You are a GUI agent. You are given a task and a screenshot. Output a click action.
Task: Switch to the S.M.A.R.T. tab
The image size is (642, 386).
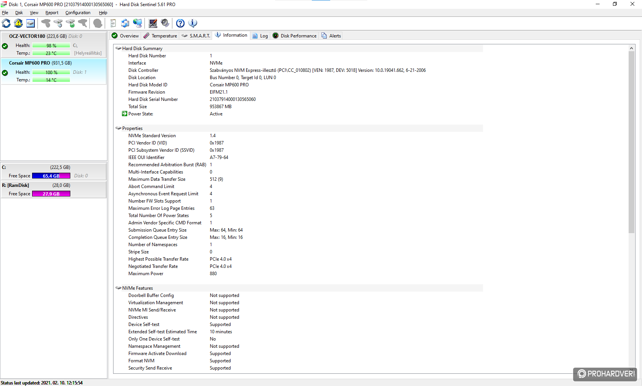[x=196, y=36]
